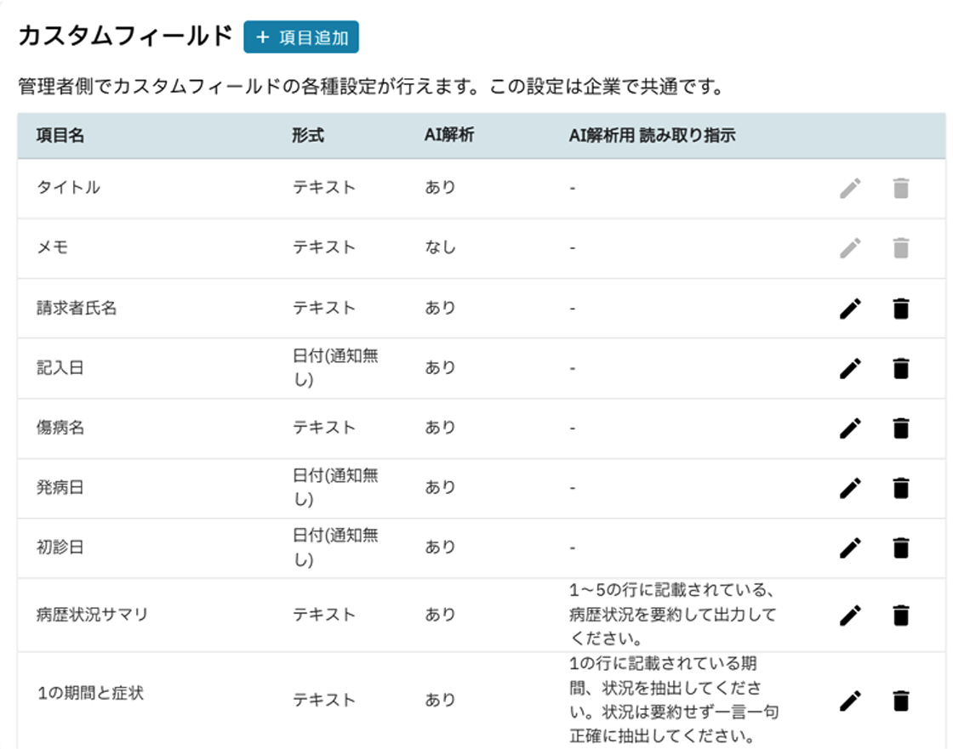Edit the 傷病名 custom field
The height and width of the screenshot is (749, 953).
[x=850, y=428]
